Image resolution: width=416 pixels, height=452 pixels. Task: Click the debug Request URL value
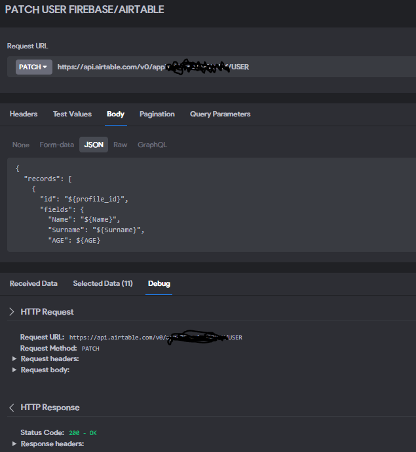pos(156,338)
